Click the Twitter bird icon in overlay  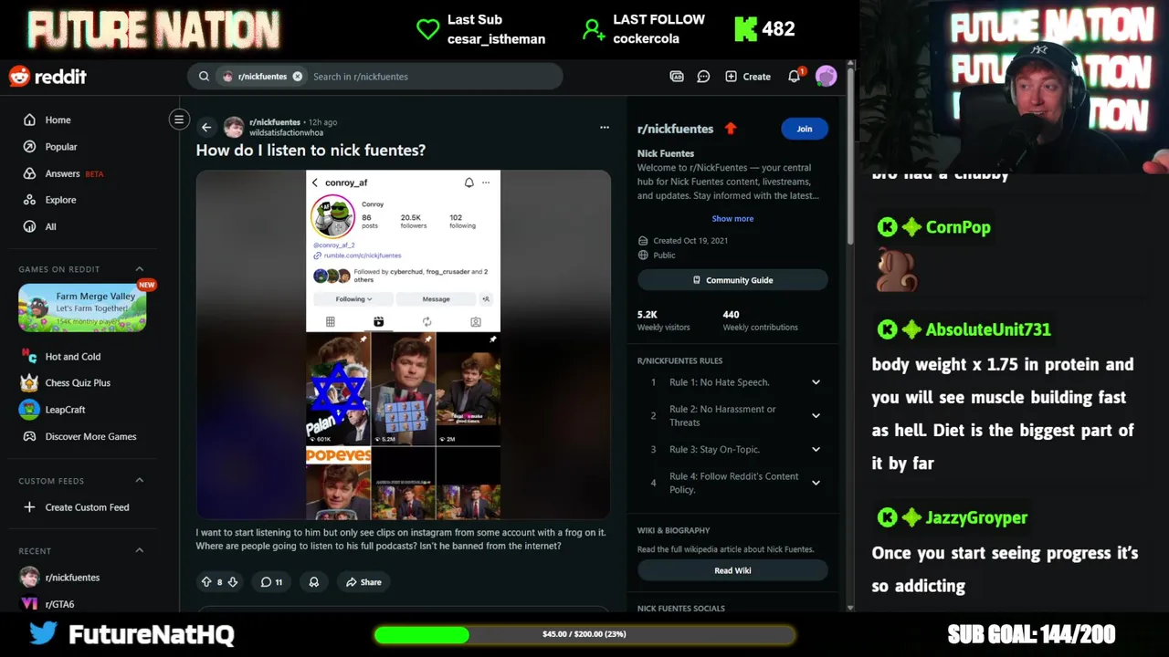[42, 632]
